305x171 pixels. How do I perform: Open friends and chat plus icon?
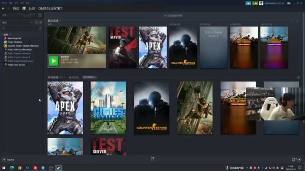(x=299, y=160)
